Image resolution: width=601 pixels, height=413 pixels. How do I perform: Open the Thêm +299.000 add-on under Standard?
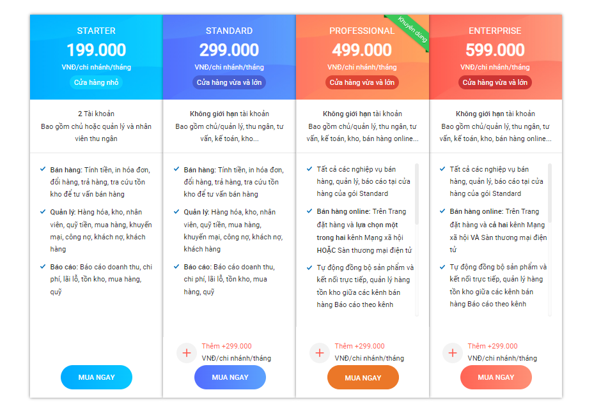pos(226,346)
